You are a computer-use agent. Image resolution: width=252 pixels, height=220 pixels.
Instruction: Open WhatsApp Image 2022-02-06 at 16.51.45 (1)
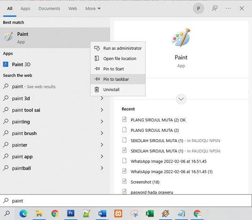(171, 172)
